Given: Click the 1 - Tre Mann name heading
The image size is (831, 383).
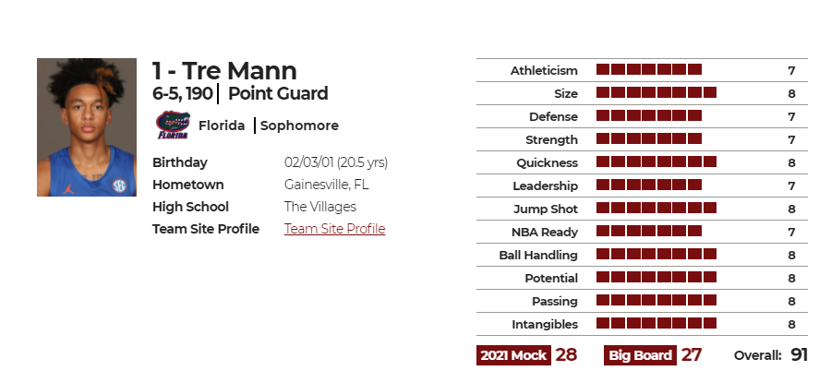Looking at the screenshot, I should pos(224,71).
